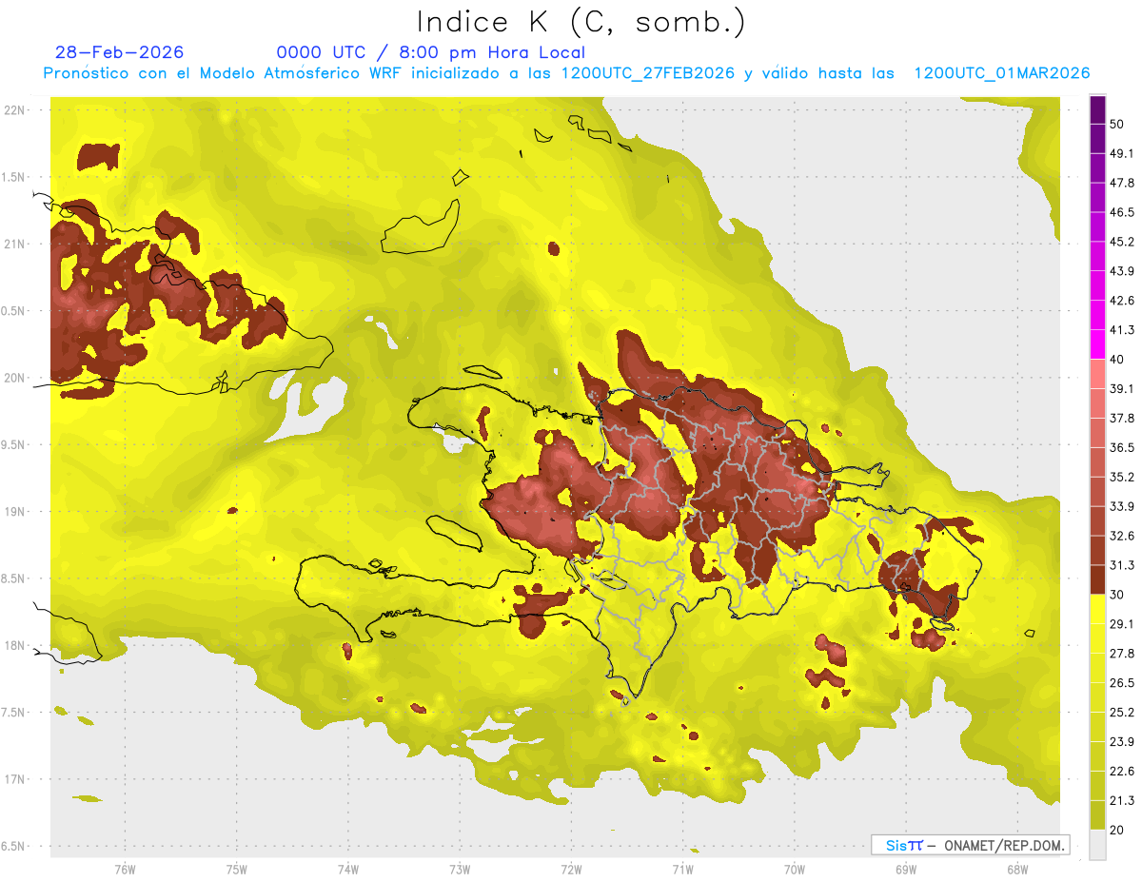Click the 17N latitude tick label
Screen dimensions: 1142x882
click(14, 779)
